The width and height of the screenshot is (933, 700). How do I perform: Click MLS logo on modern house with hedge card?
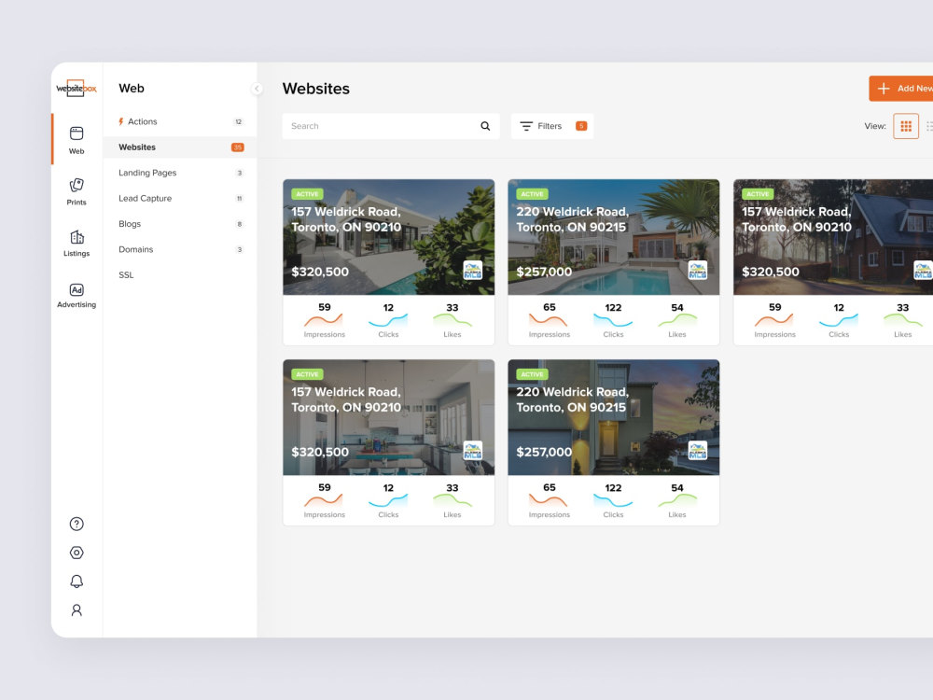[x=472, y=271]
